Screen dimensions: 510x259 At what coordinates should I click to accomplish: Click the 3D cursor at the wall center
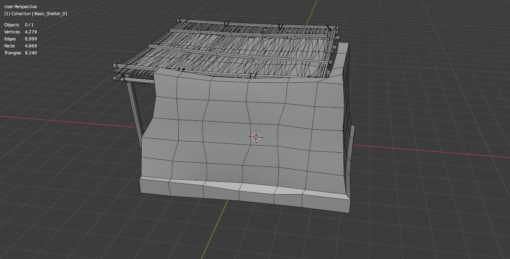pos(256,137)
